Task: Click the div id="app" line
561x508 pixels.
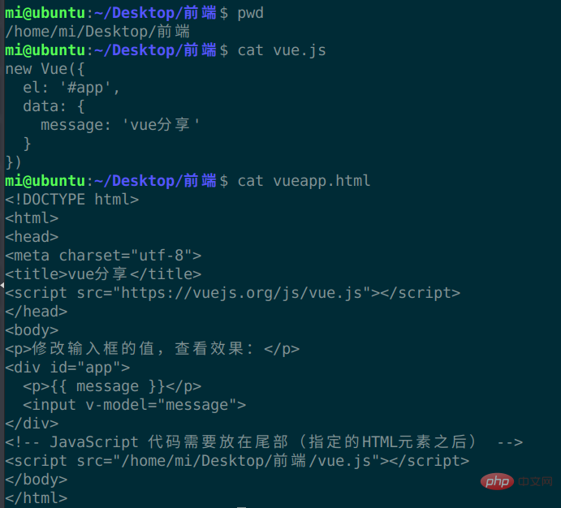Action: click(x=67, y=368)
